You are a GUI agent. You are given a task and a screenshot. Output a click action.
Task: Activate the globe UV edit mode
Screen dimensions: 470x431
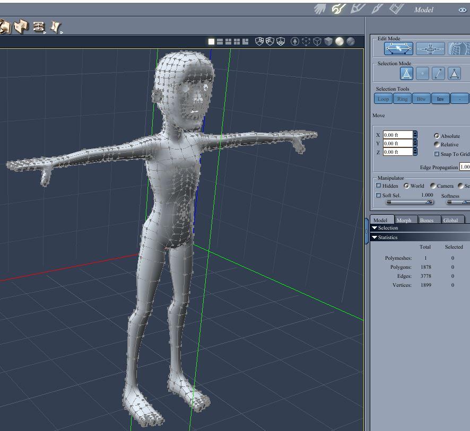pyautogui.click(x=459, y=49)
